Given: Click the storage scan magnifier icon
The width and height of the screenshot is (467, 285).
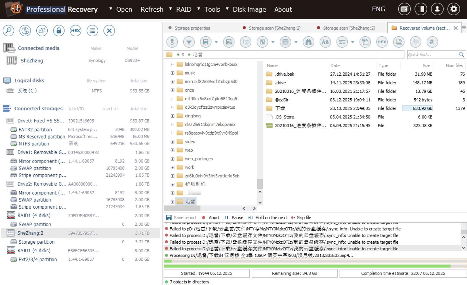Looking at the screenshot, I should [x=8, y=31].
